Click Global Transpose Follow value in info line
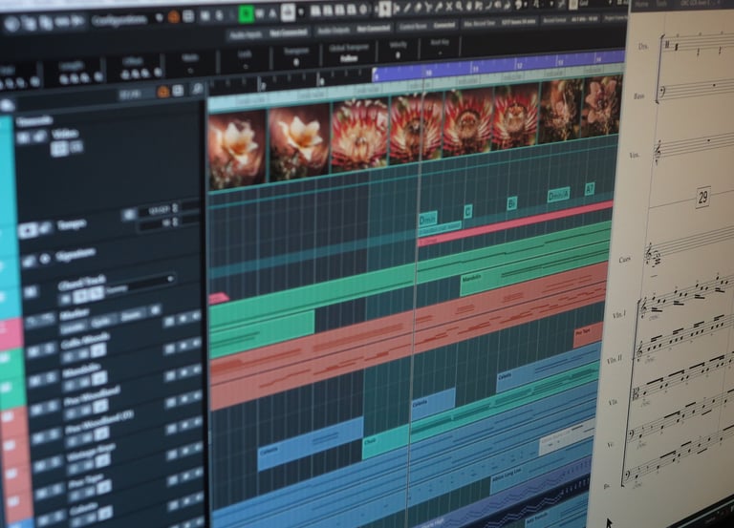The height and width of the screenshot is (528, 734). pos(349,58)
